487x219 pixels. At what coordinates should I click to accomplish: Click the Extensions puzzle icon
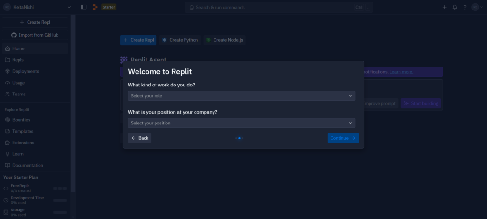pyautogui.click(x=8, y=143)
